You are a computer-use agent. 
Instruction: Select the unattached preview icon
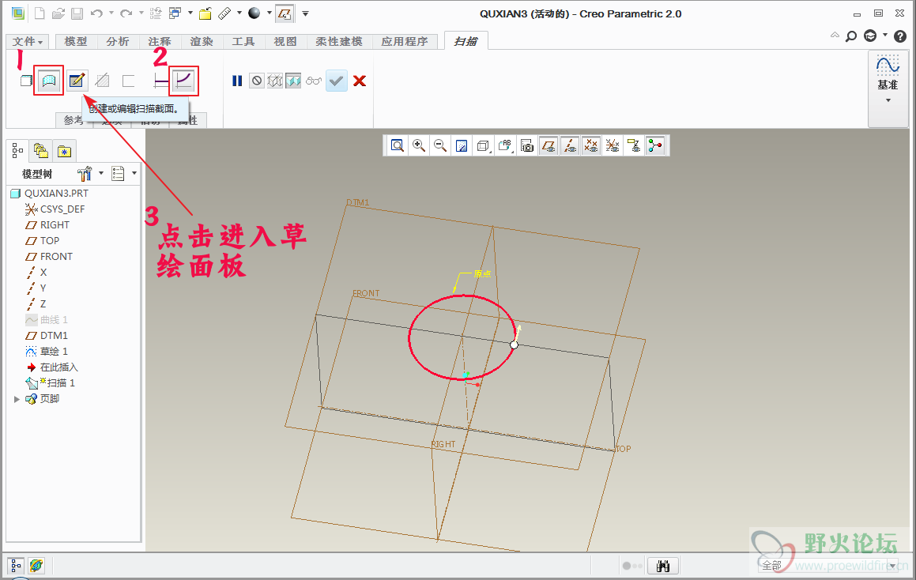coord(275,81)
